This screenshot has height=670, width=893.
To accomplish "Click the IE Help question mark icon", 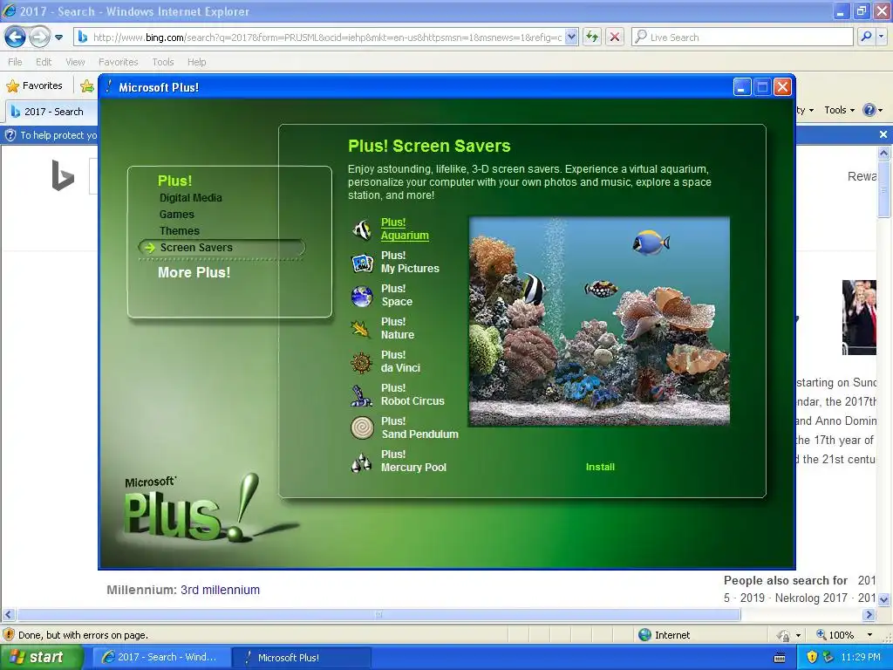I will (869, 110).
